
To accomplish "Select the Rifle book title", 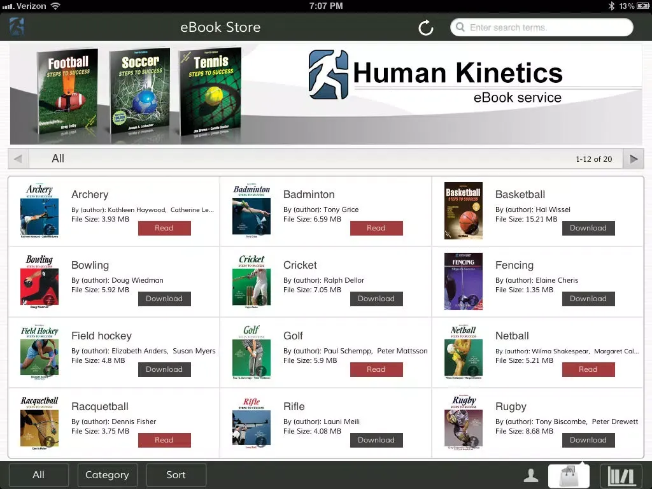I will 294,406.
